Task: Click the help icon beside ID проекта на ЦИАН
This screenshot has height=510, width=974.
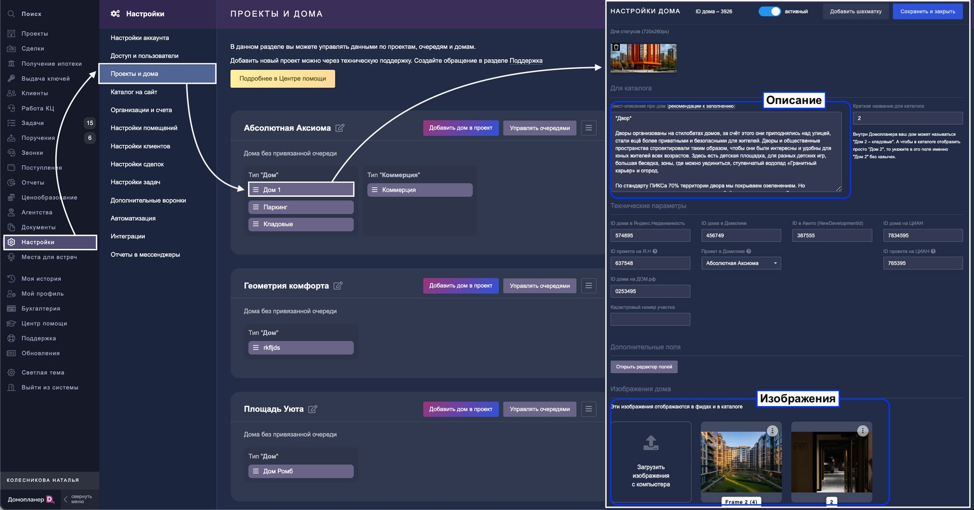Action: point(933,251)
